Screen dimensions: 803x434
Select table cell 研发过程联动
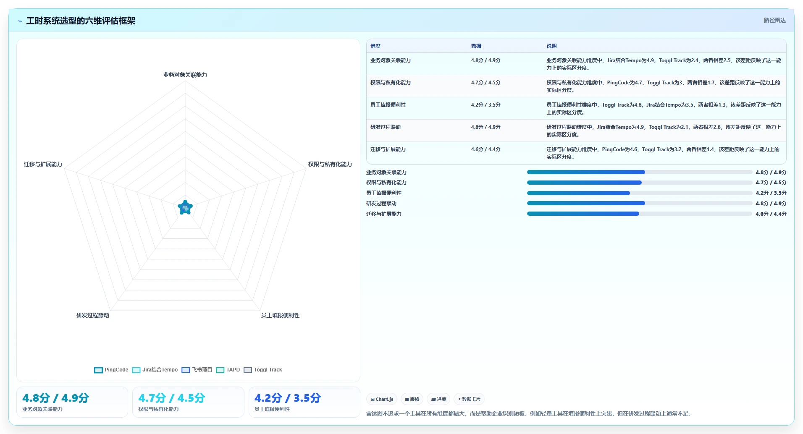pyautogui.click(x=386, y=127)
